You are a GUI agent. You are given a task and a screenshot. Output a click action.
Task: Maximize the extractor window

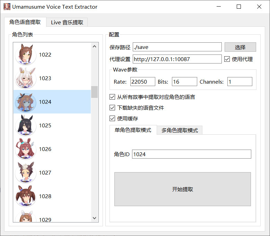click(239, 7)
